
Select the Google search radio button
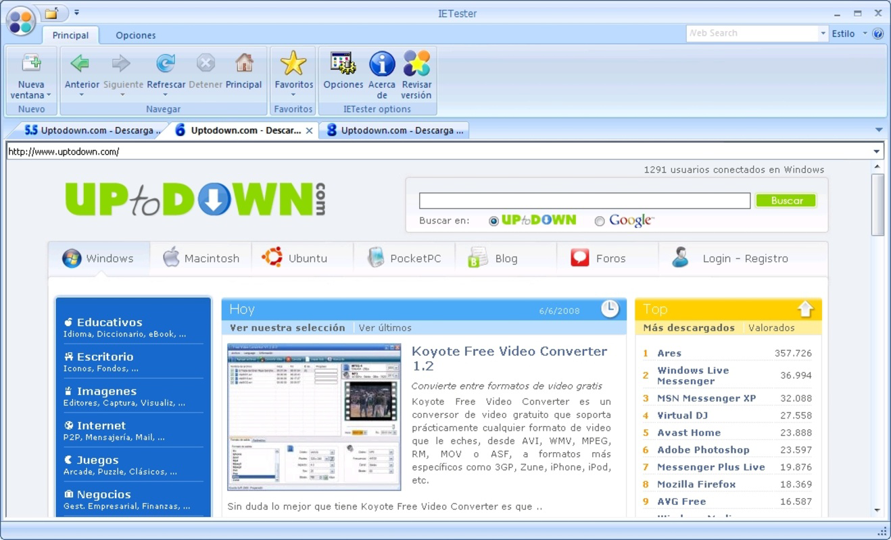599,221
